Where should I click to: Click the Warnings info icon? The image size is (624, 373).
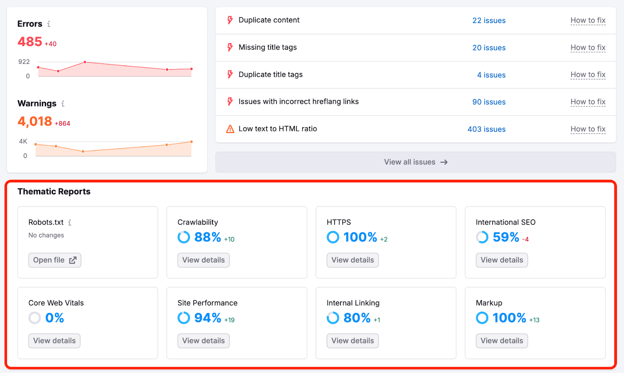pyautogui.click(x=63, y=104)
